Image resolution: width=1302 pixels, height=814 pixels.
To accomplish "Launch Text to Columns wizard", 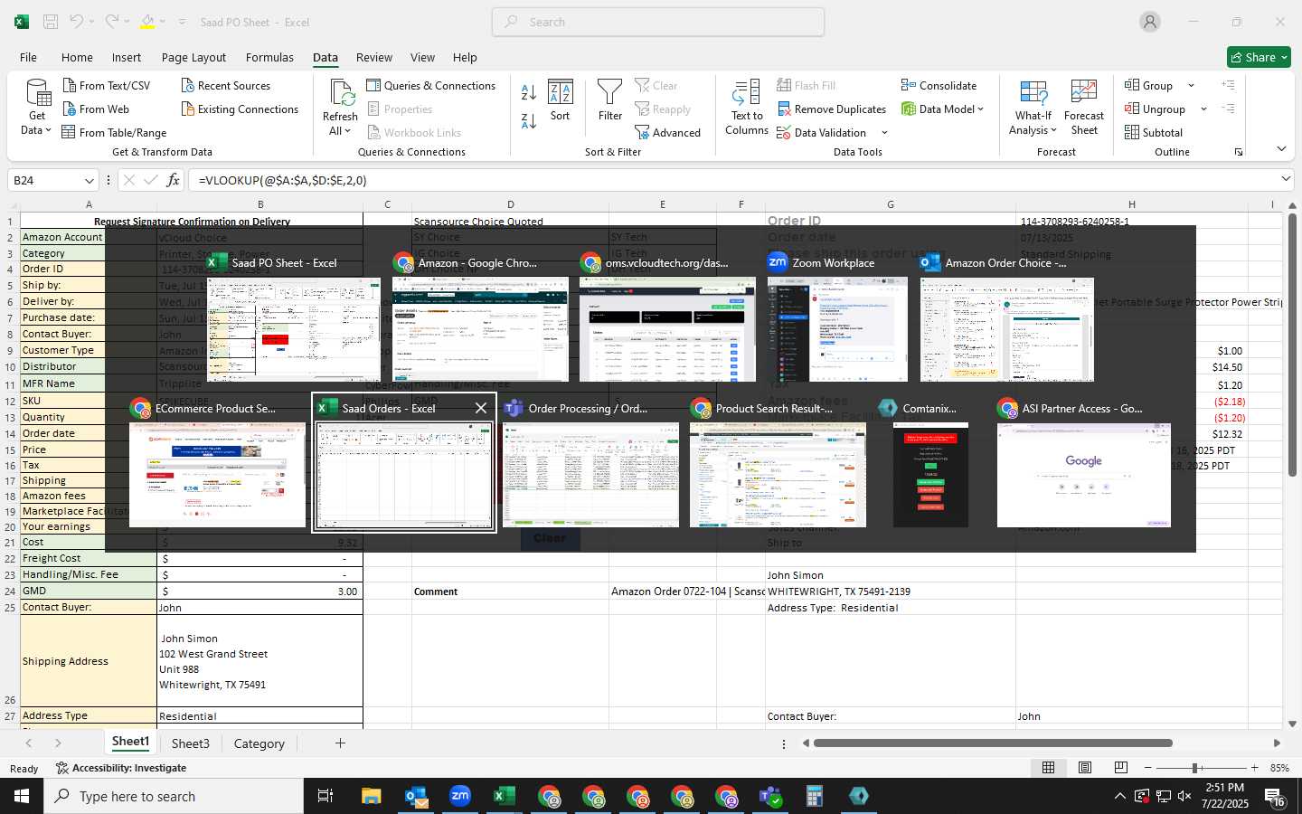I will pyautogui.click(x=747, y=108).
